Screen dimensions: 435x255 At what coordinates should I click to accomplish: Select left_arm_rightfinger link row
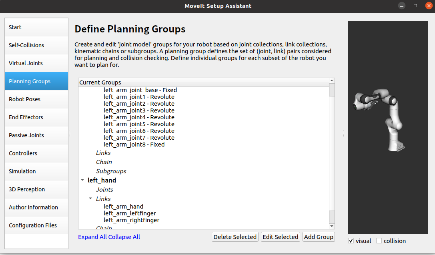pyautogui.click(x=132, y=220)
